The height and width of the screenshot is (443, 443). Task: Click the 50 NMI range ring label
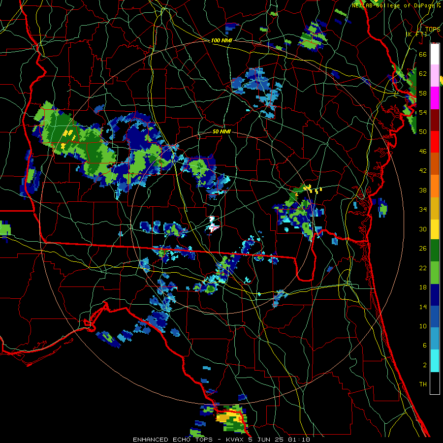[x=221, y=132]
